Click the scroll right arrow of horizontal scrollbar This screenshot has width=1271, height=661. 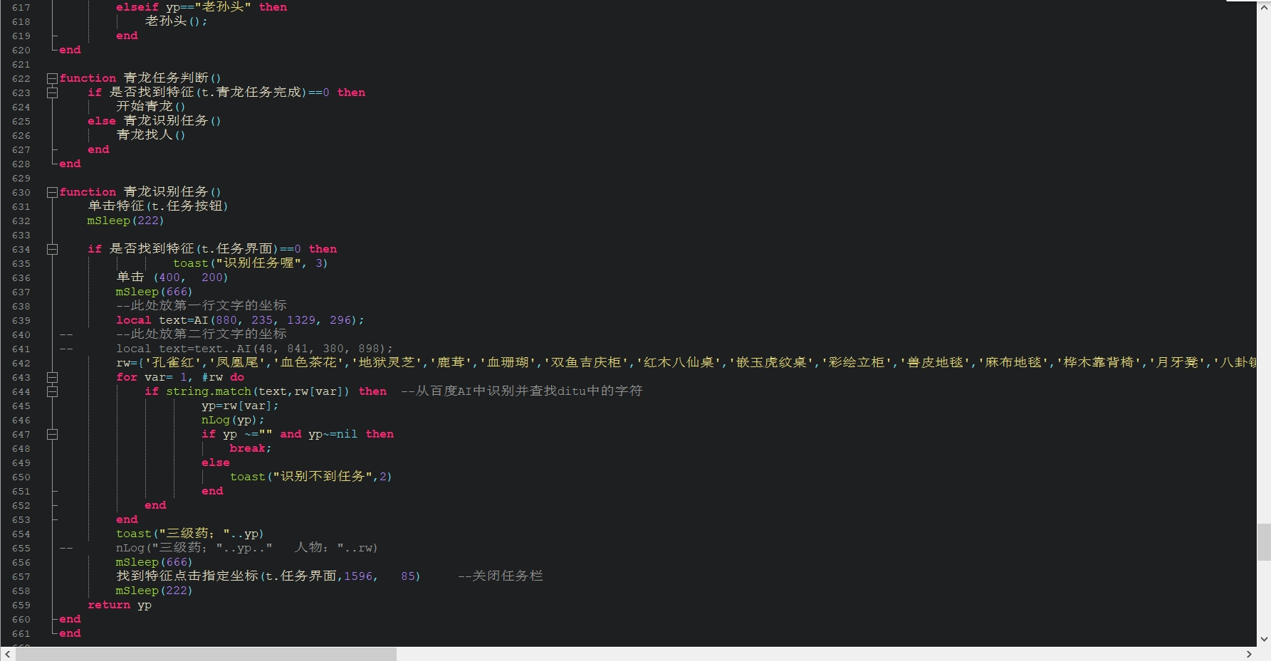(1249, 654)
